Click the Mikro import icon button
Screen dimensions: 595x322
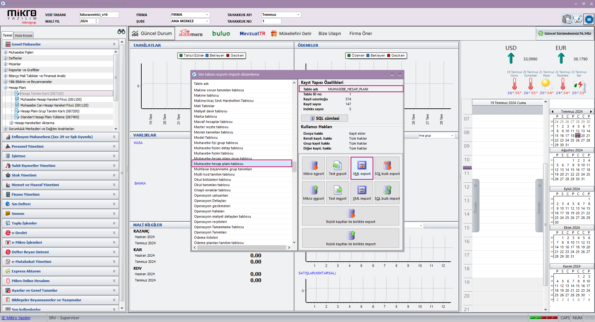tap(314, 193)
